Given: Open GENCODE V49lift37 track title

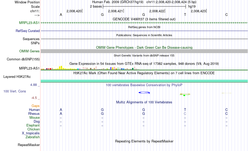Looking at the screenshot, I should [x=144, y=19].
